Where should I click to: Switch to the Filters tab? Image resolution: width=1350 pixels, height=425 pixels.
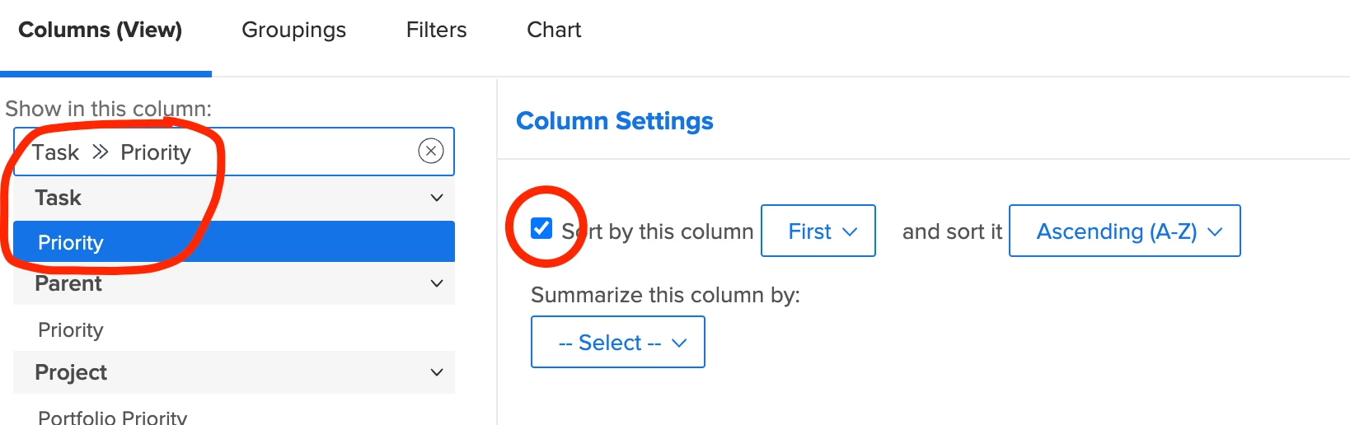click(436, 30)
